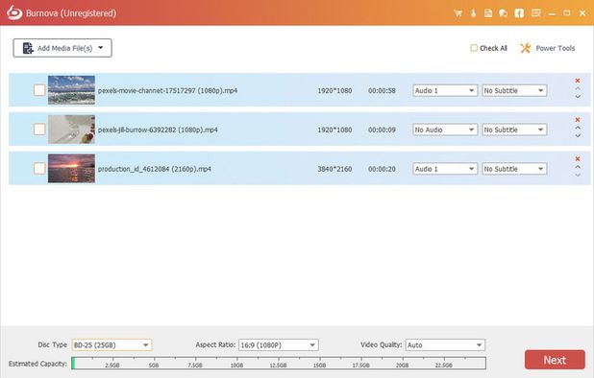Open the Aspect Ratio 16:9 dropdown
Viewport: 594px width, 378px height.
coord(279,345)
